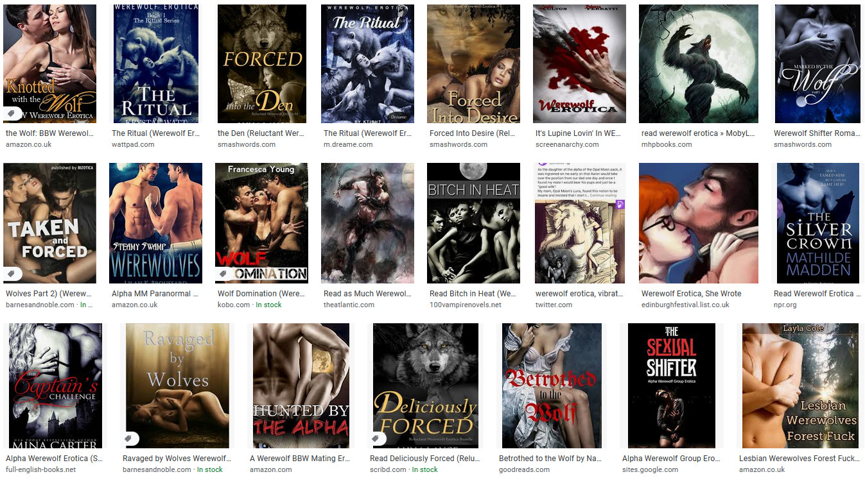Click the "m.dreame.com" source text
Image resolution: width=865 pixels, height=481 pixels.
click(348, 145)
